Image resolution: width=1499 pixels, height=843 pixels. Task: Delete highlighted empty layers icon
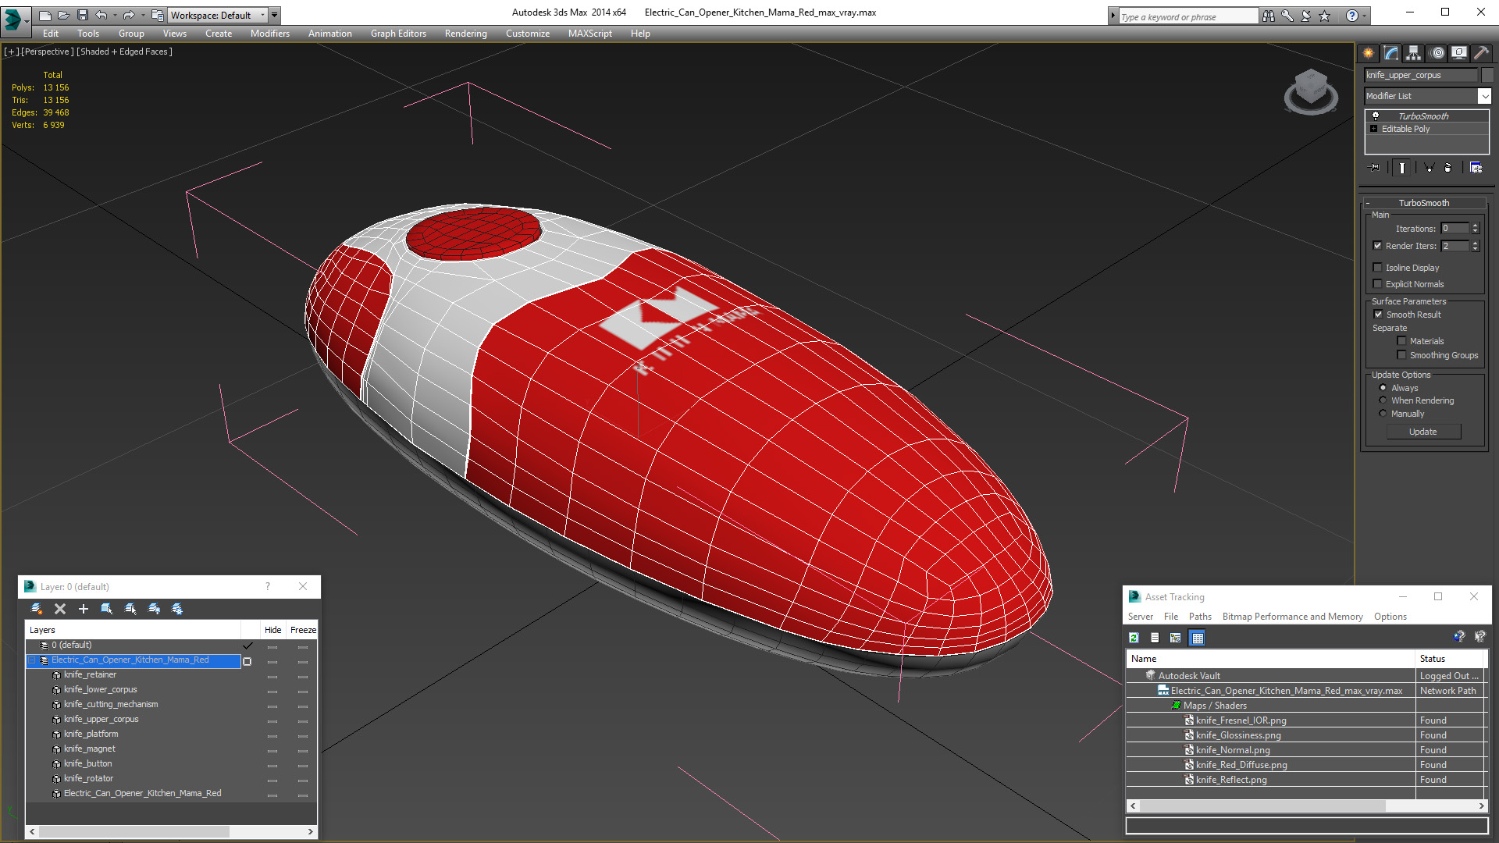[60, 609]
